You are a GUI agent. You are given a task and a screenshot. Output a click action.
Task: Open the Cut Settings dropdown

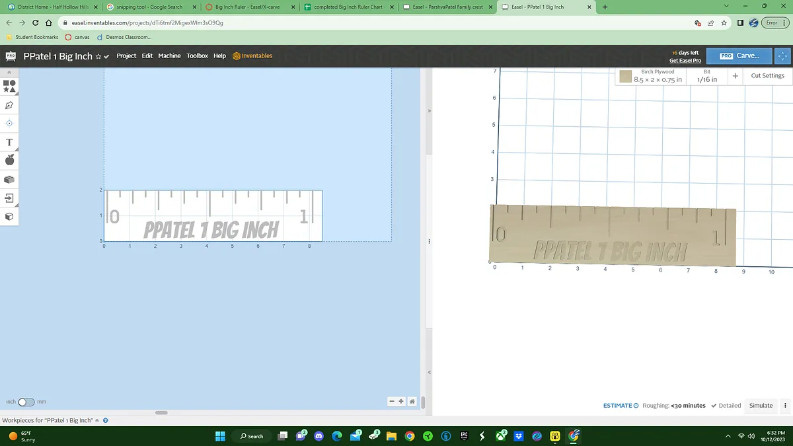(x=767, y=76)
